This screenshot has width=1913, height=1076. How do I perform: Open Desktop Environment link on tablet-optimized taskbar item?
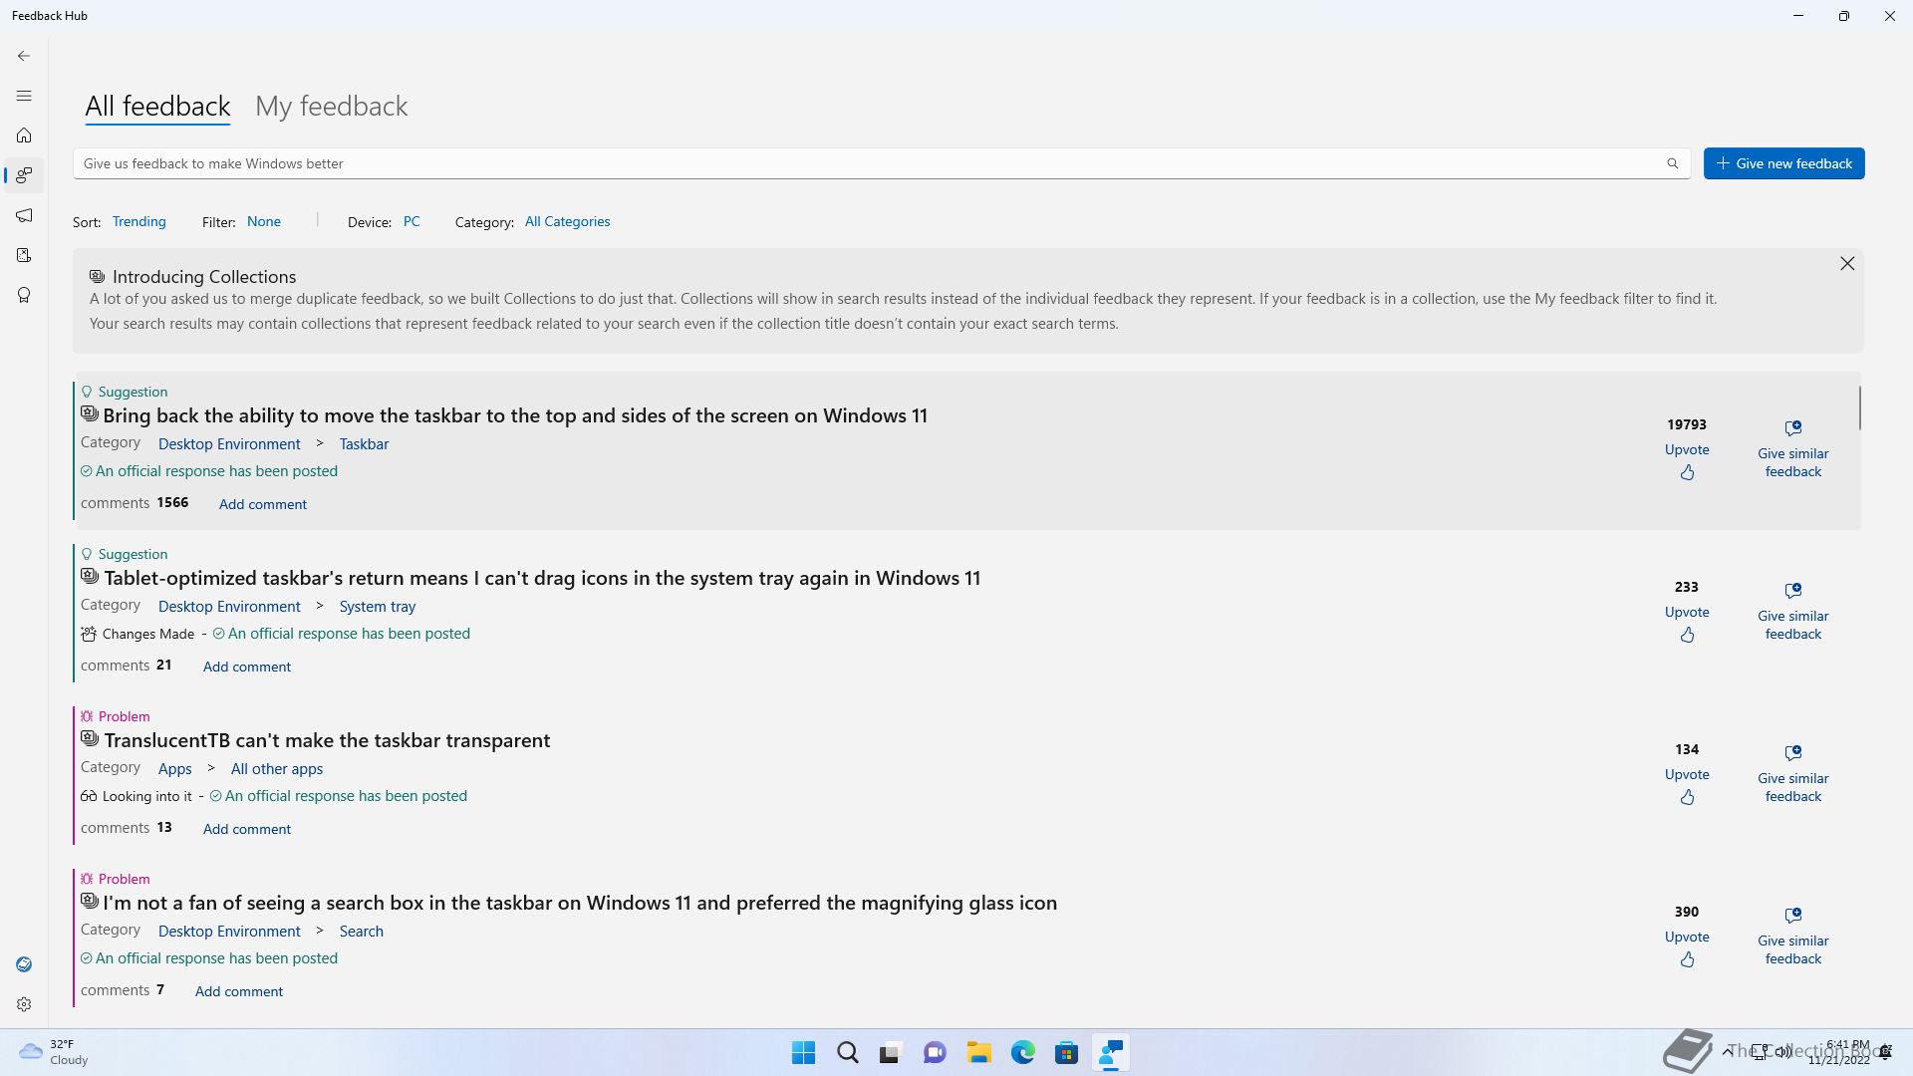pyautogui.click(x=229, y=606)
